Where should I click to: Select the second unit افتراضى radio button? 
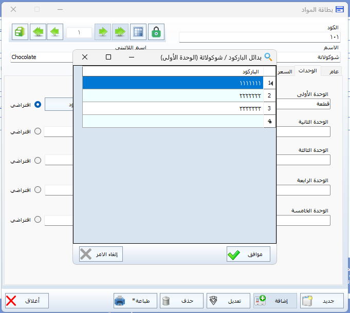click(38, 131)
